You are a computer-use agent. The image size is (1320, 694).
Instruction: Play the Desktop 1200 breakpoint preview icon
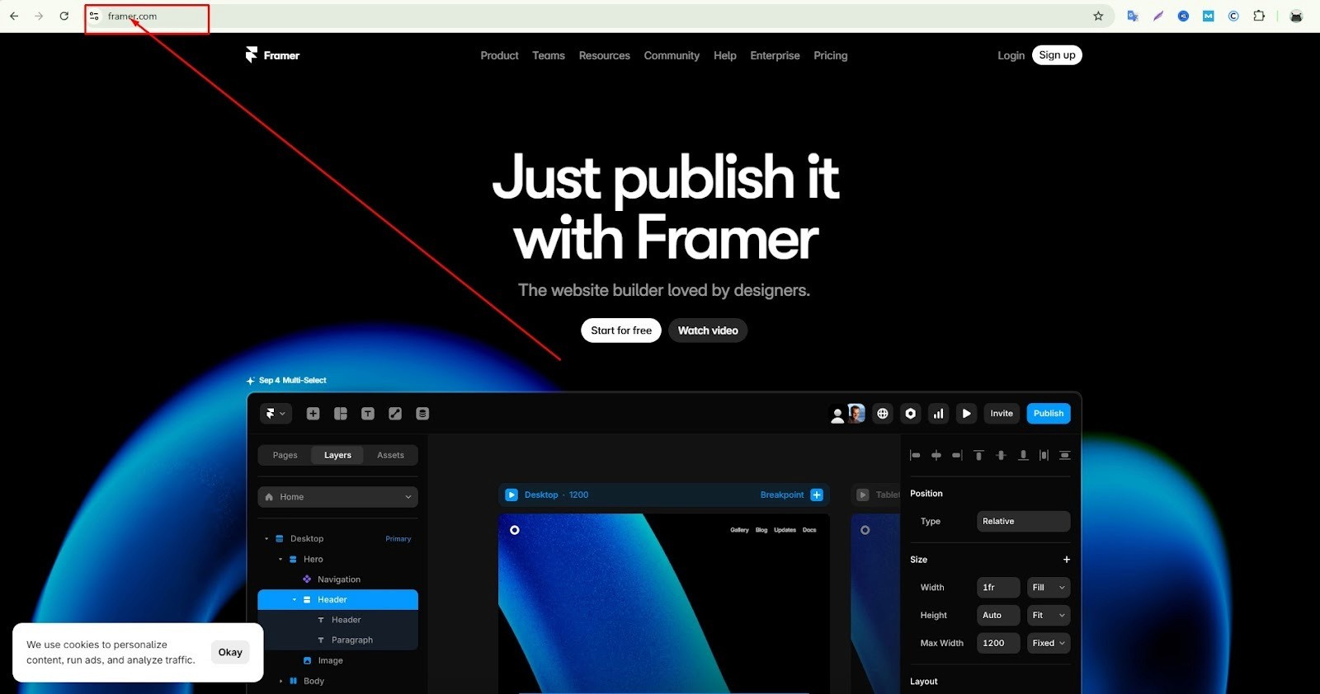click(x=511, y=495)
